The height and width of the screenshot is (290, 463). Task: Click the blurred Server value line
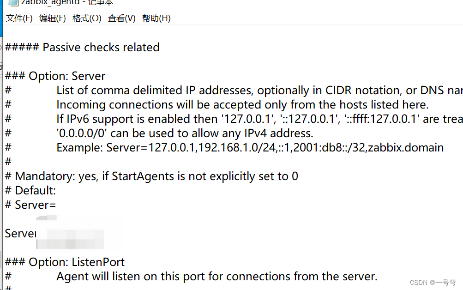pyautogui.click(x=54, y=234)
